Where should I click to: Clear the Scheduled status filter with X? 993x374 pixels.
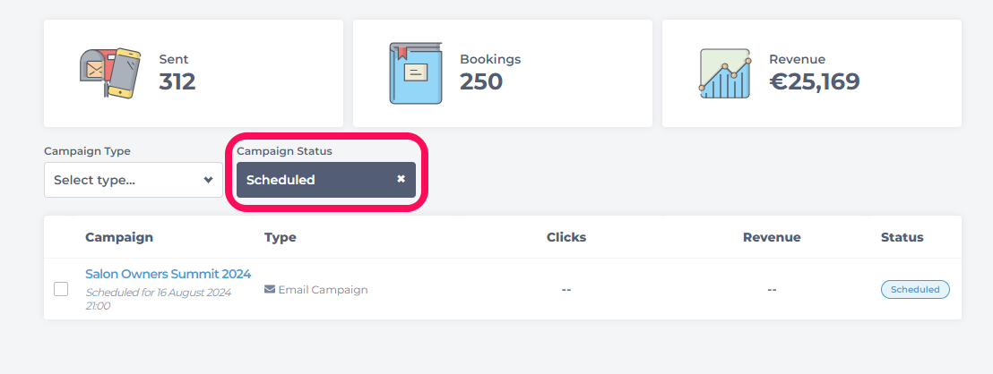(401, 180)
